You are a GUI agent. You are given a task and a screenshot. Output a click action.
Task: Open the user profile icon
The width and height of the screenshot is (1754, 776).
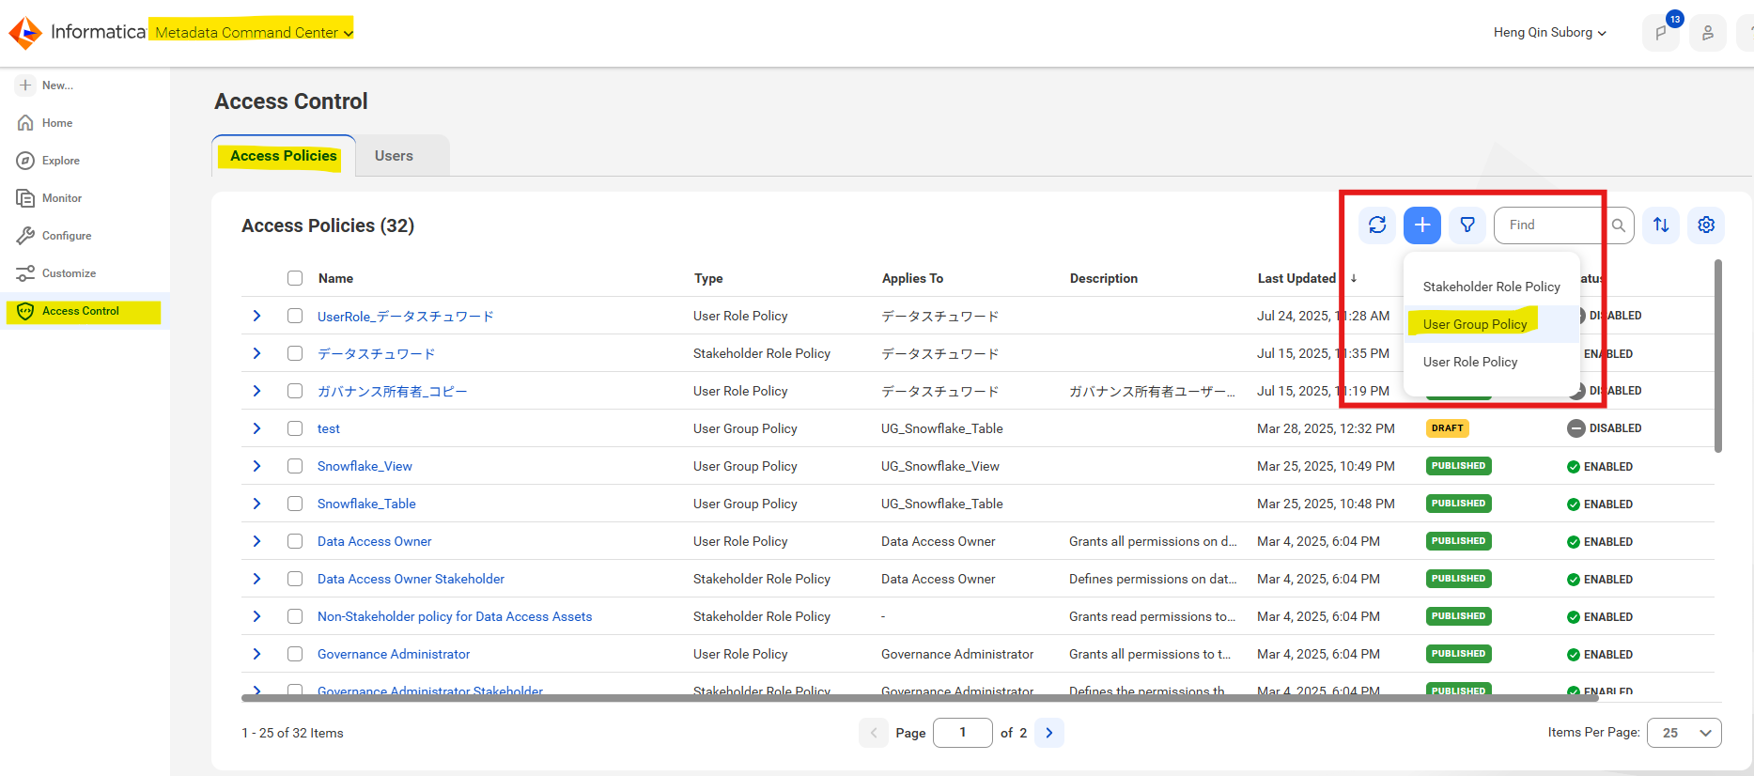click(1708, 33)
